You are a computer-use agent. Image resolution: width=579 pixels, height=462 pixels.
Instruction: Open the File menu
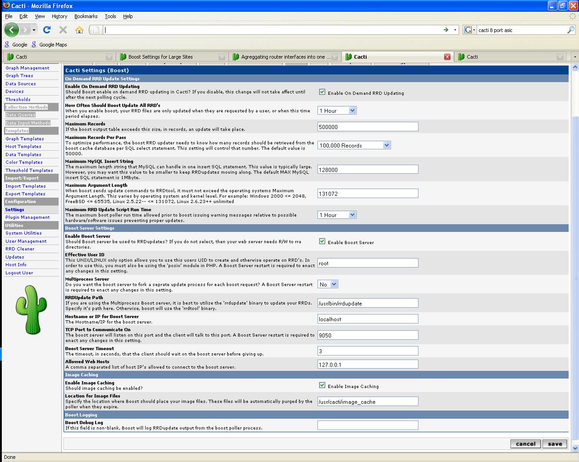click(x=9, y=16)
